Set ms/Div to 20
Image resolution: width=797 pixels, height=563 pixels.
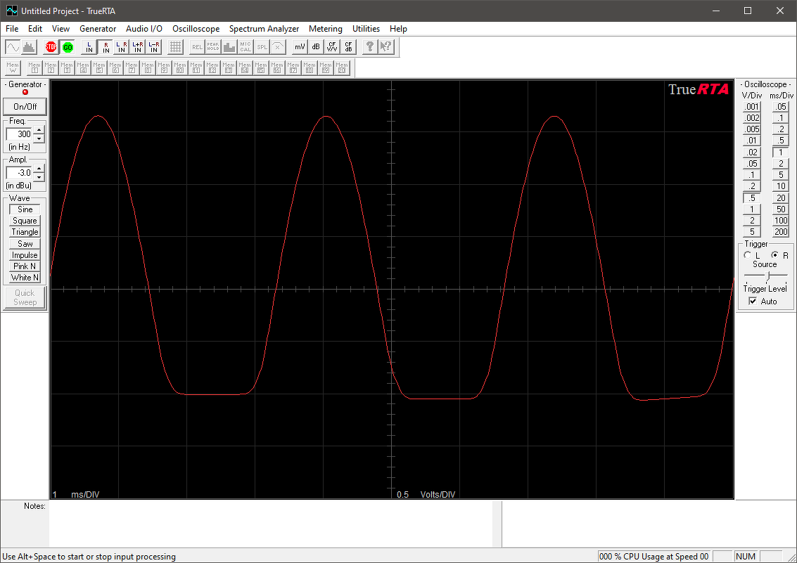coord(781,198)
